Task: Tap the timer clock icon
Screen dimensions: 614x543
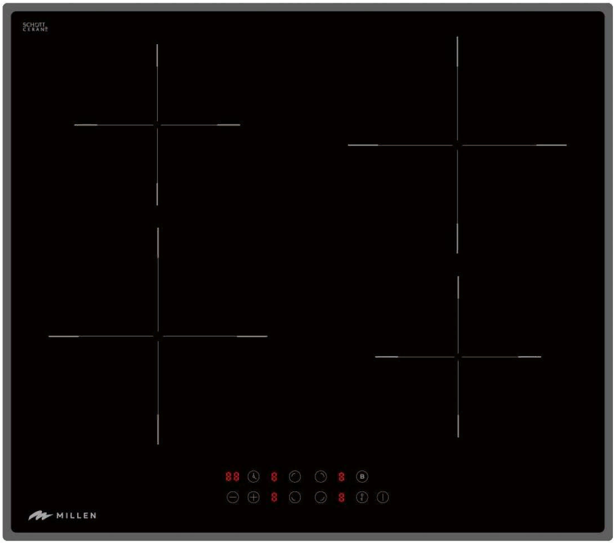Action: [254, 476]
